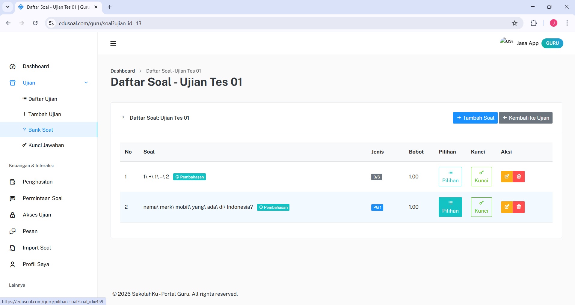Screen dimensions: 575x305
Task: Click the orange edit icon for question 2
Action: [x=507, y=207]
